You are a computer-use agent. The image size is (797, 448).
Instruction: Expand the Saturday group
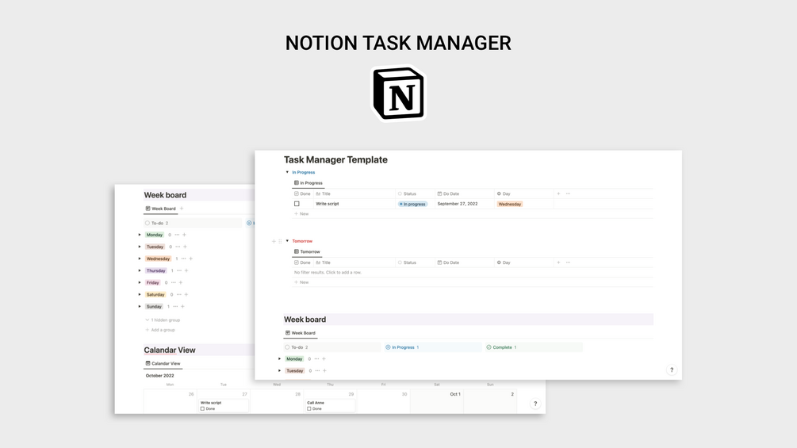(140, 295)
